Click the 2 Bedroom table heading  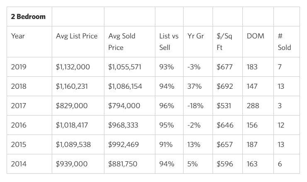[28, 17]
